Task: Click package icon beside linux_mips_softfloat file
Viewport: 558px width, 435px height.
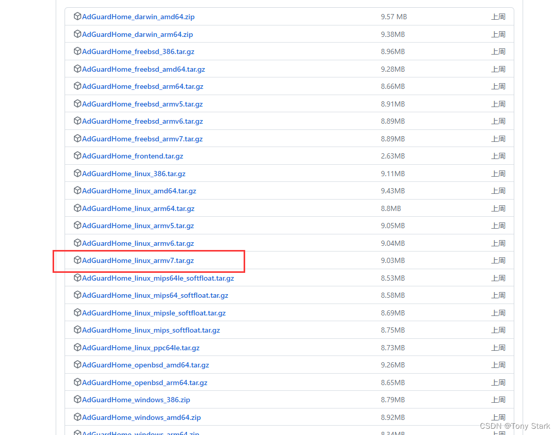Action: pyautogui.click(x=77, y=330)
